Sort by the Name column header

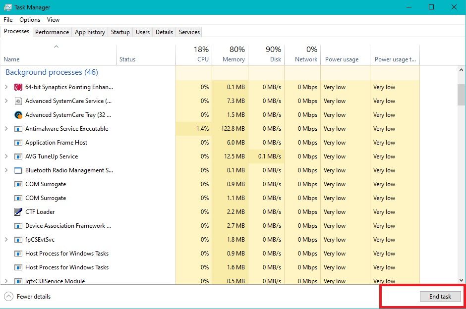58,54
